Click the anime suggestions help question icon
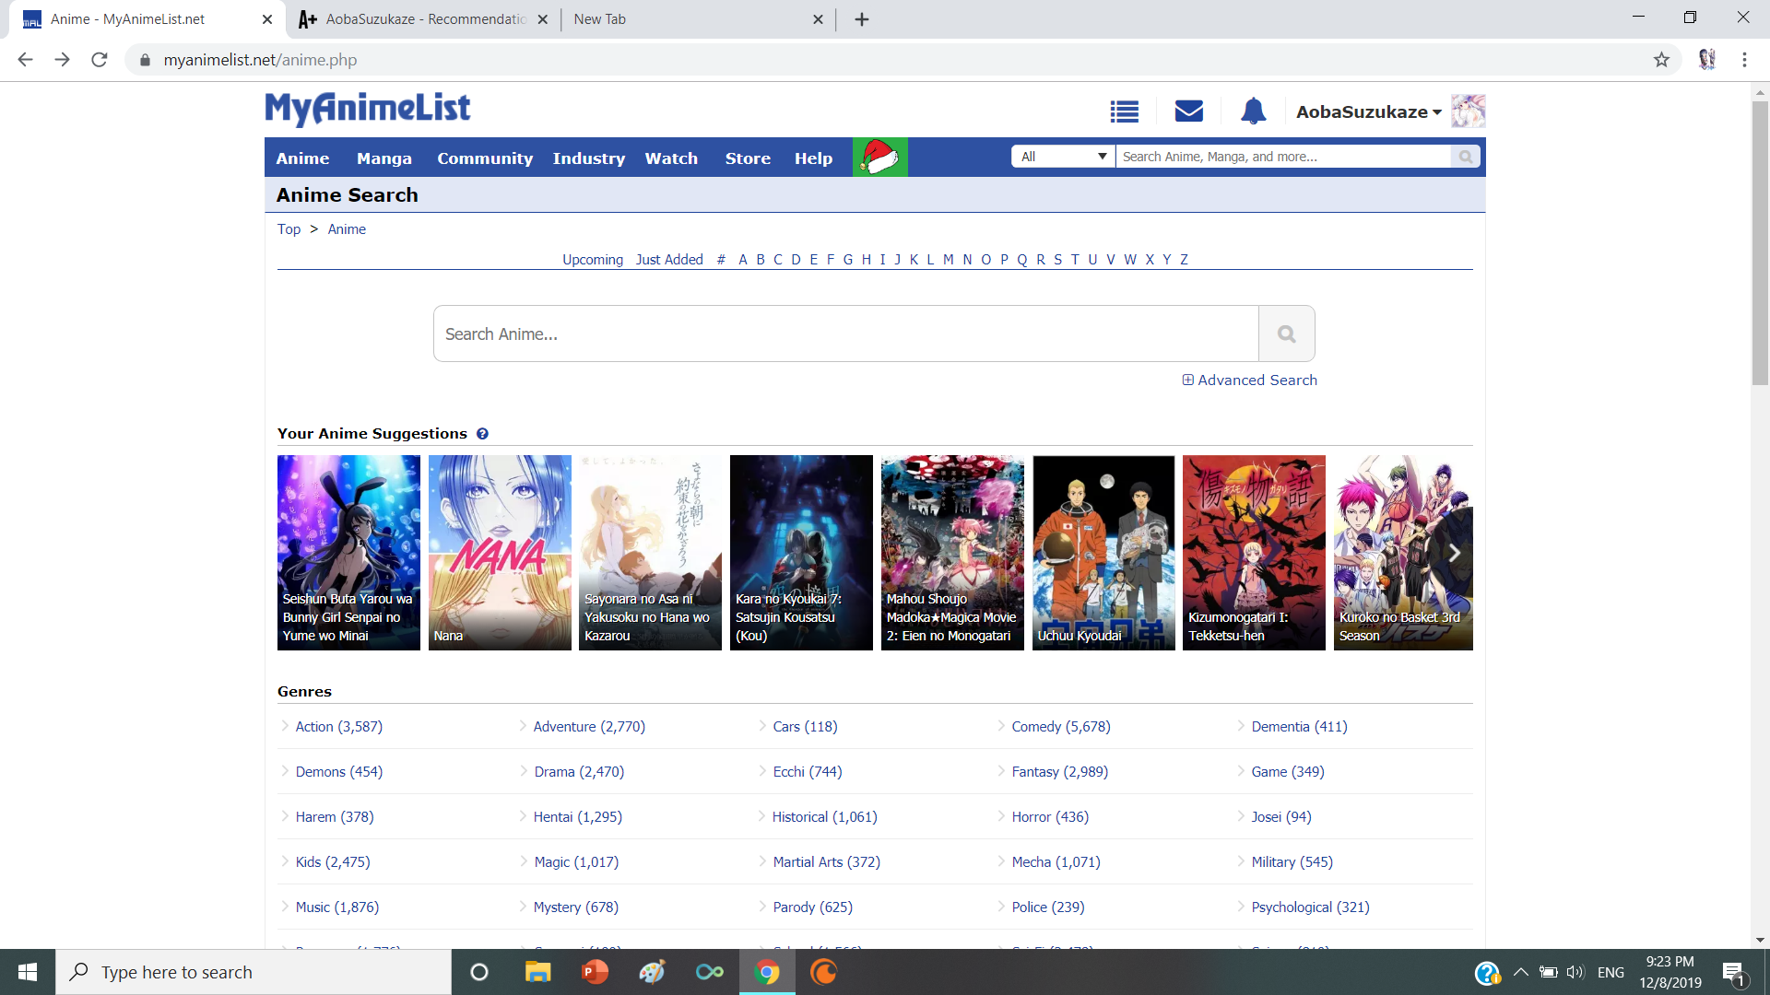This screenshot has height=995, width=1770. (x=482, y=434)
